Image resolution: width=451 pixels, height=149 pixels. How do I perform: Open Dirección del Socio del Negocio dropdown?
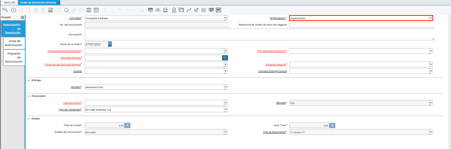pos(226,64)
